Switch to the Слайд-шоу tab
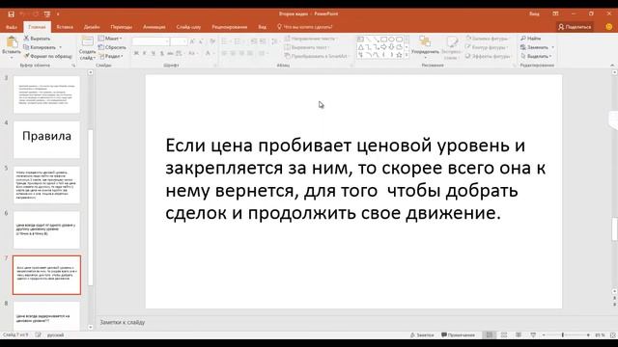 [x=188, y=27]
